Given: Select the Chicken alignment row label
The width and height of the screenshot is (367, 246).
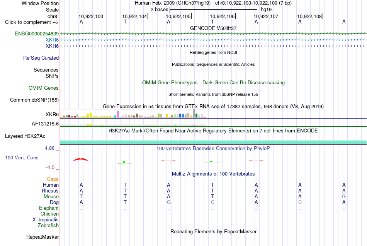Looking at the screenshot, I should (x=49, y=214).
